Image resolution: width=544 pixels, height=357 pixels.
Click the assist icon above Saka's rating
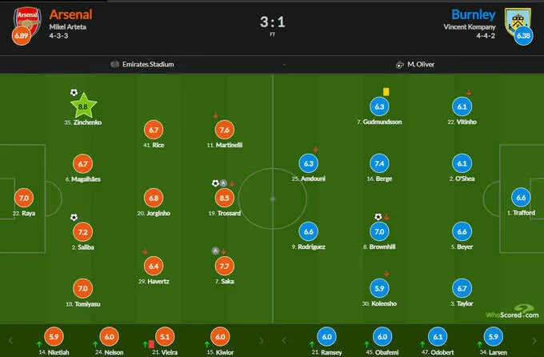pyautogui.click(x=215, y=251)
